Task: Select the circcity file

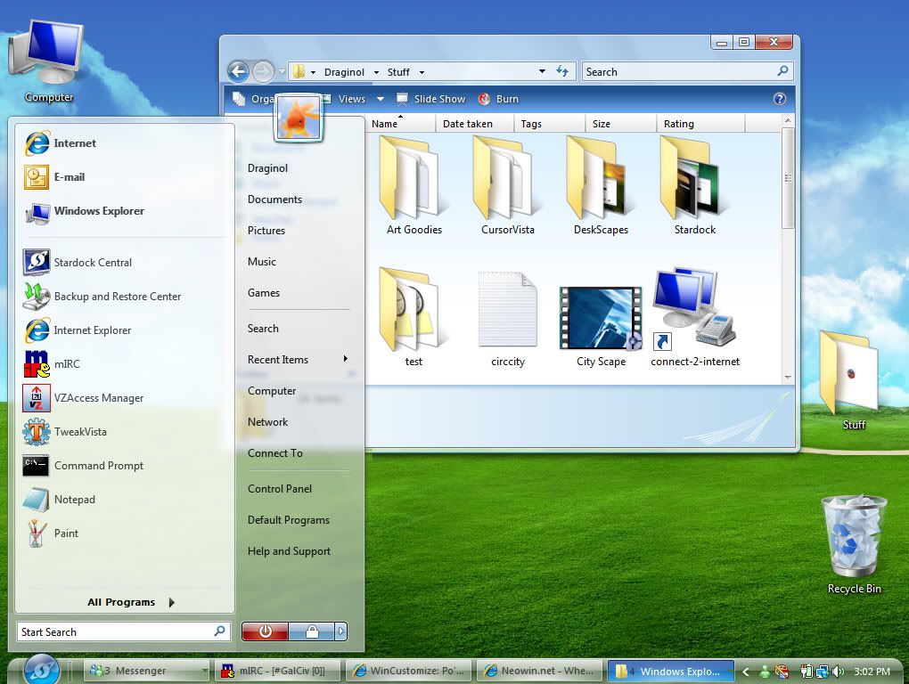Action: point(508,317)
